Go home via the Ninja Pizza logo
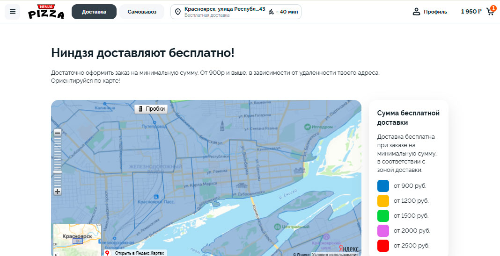 pyautogui.click(x=46, y=12)
